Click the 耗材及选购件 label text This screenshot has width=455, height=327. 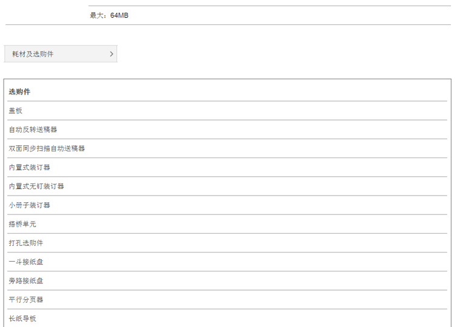pyautogui.click(x=33, y=54)
